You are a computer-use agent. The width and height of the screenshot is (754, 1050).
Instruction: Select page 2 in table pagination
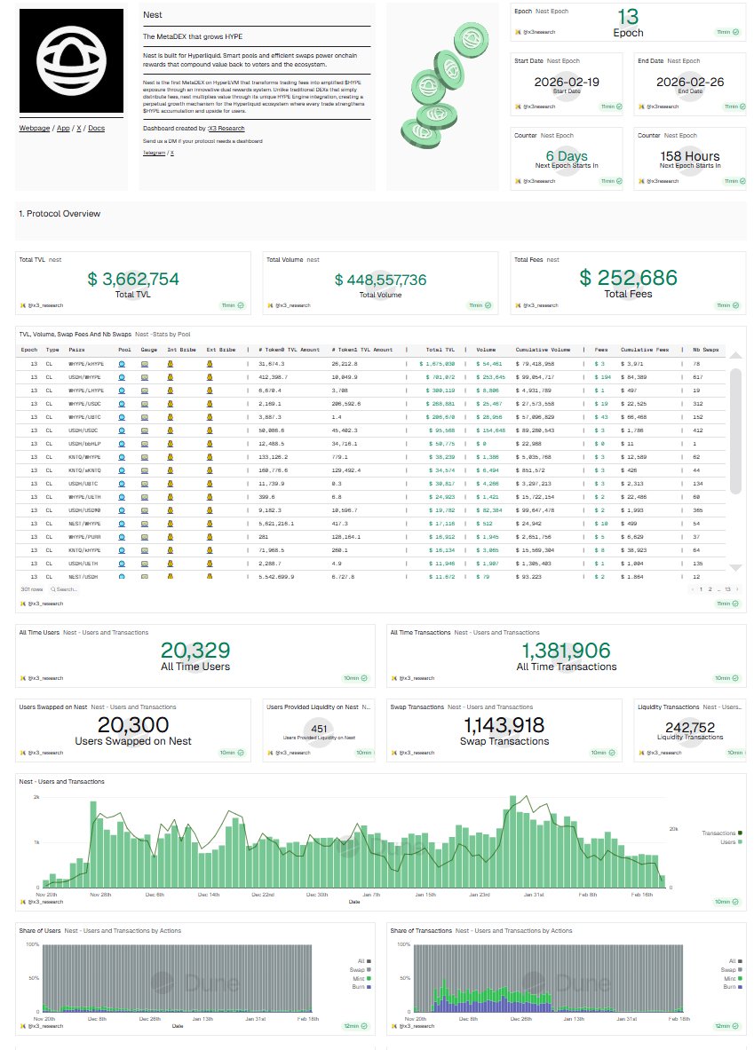(x=710, y=589)
